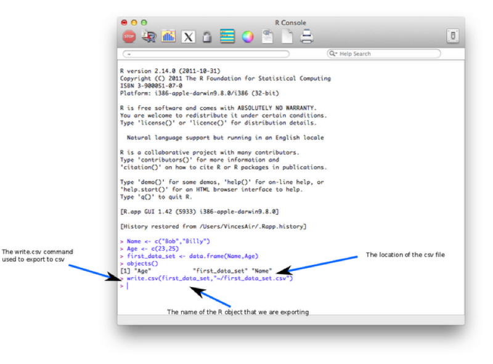Click inside the Help Search field
The image size is (493, 364).
click(383, 54)
